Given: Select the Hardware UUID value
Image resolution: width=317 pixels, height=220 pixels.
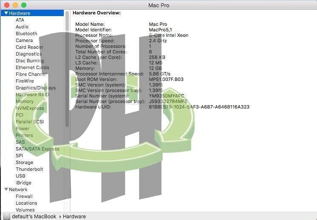Looking at the screenshot, I should (x=199, y=107).
